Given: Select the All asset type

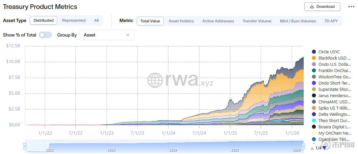Looking at the screenshot, I should click(x=96, y=20).
